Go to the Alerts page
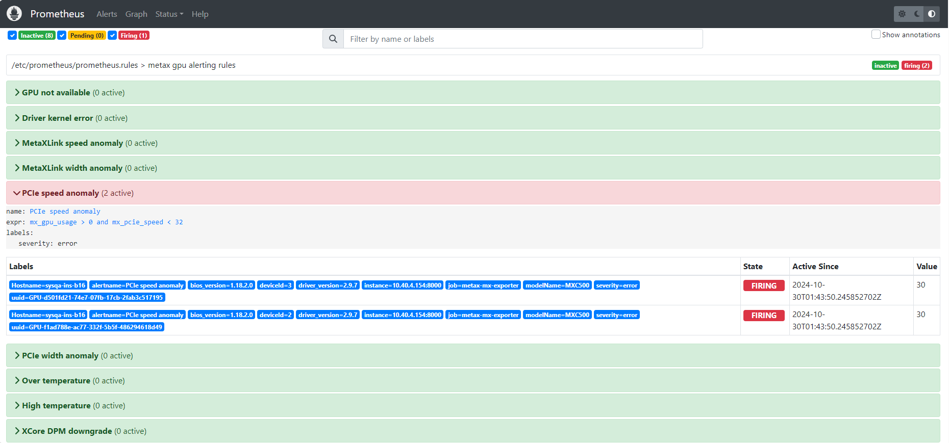Image resolution: width=949 pixels, height=443 pixels. coord(107,14)
